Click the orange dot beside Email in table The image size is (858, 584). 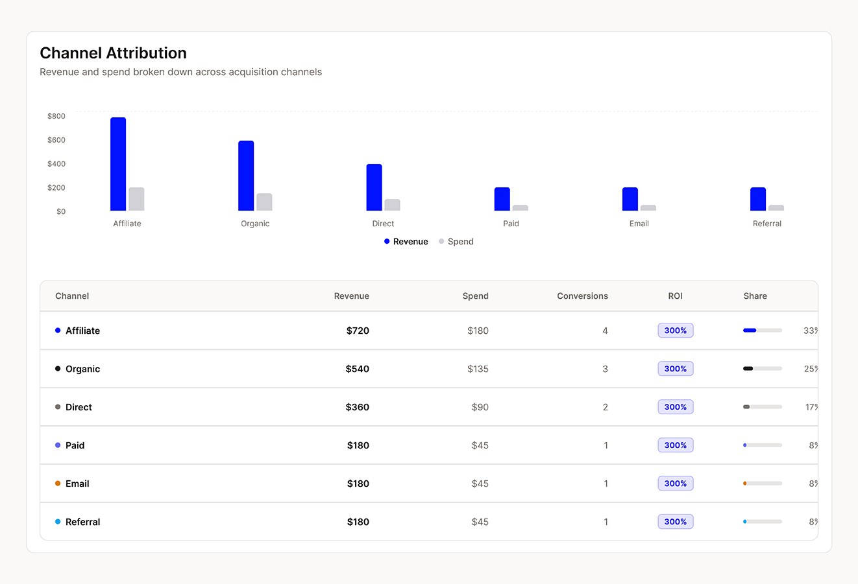pos(58,484)
